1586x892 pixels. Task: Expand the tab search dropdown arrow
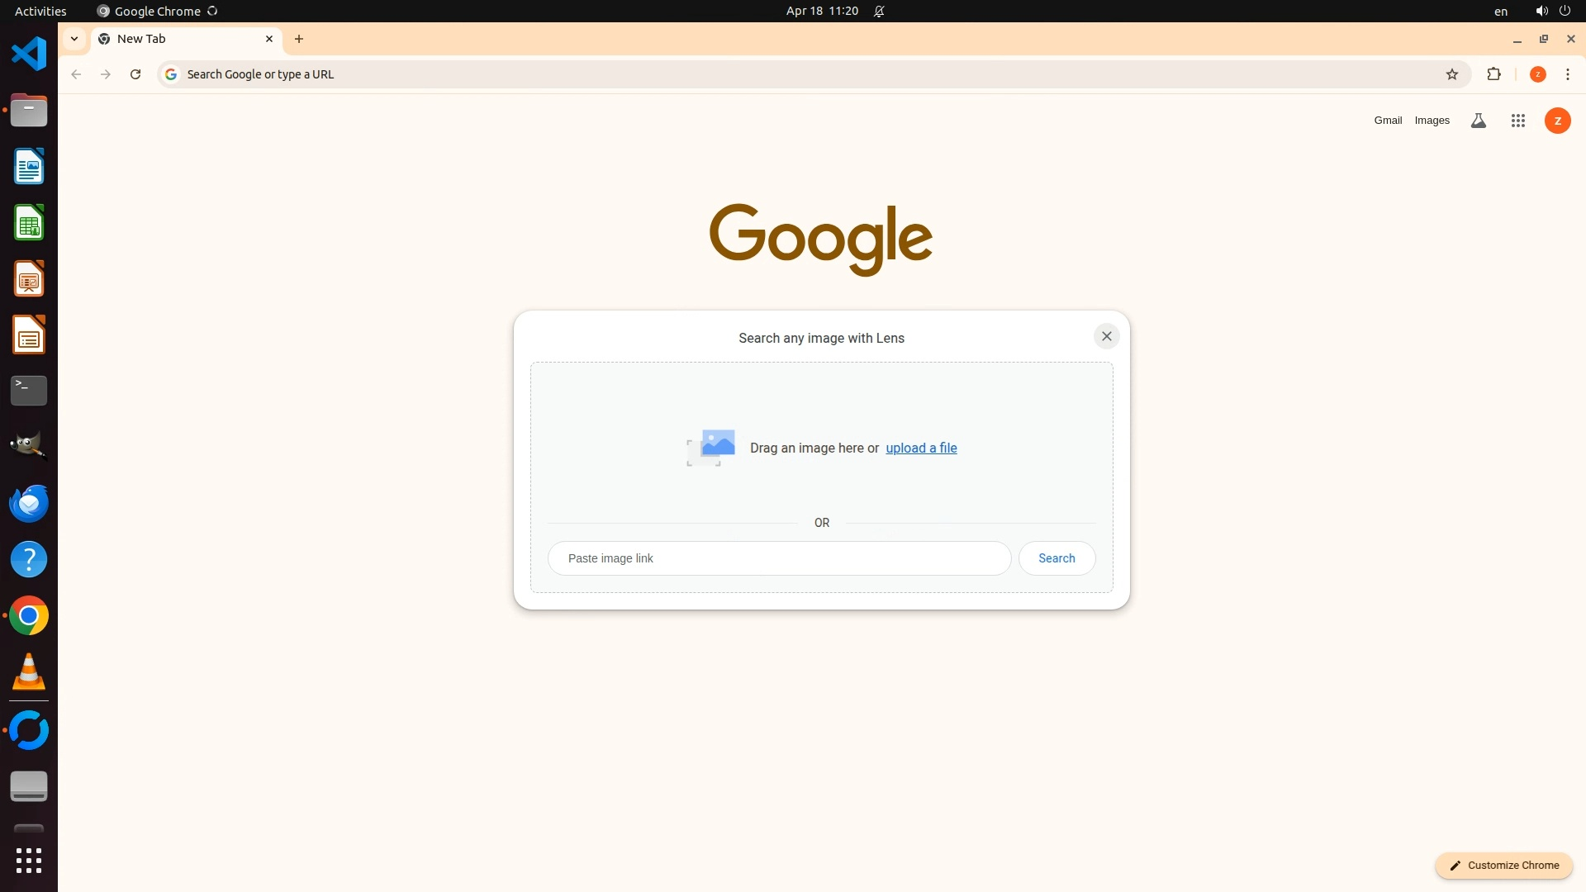coord(74,39)
